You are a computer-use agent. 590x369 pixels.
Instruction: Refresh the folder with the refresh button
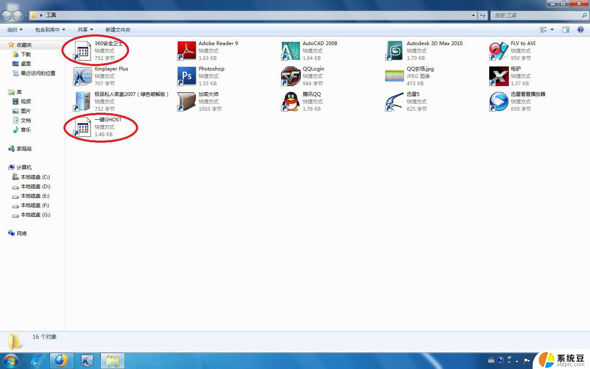[483, 16]
